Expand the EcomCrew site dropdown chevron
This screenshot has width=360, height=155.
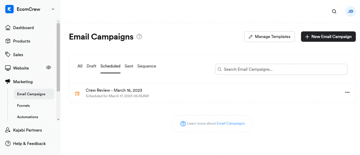click(53, 9)
